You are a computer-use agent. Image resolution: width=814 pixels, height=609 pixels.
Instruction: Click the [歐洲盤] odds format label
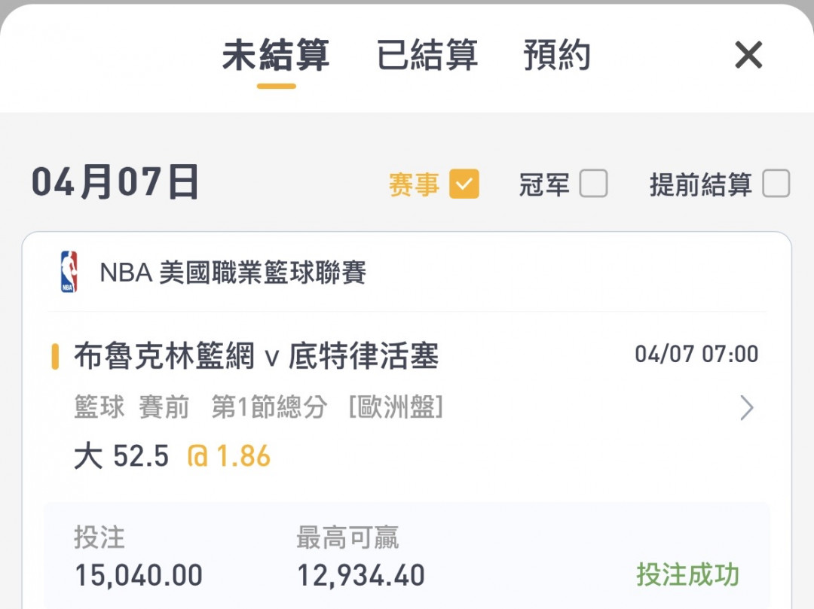pyautogui.click(x=396, y=407)
